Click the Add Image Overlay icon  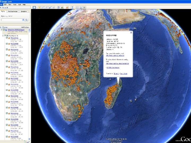point(50,7)
